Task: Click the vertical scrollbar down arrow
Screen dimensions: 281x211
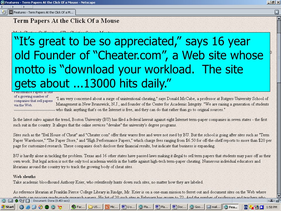Action: tap(279, 196)
